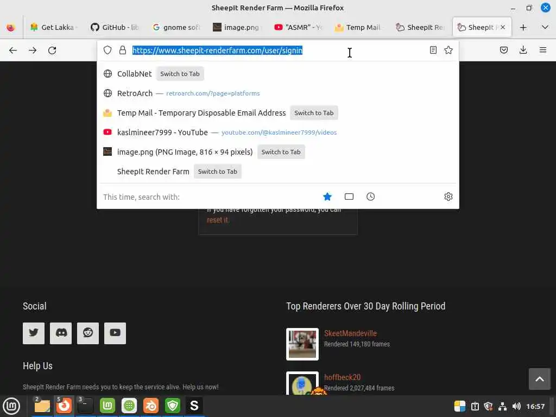Screen dimensions: 556x417
Task: Open hoffbeck20 renderer profile
Action: [x=342, y=377]
